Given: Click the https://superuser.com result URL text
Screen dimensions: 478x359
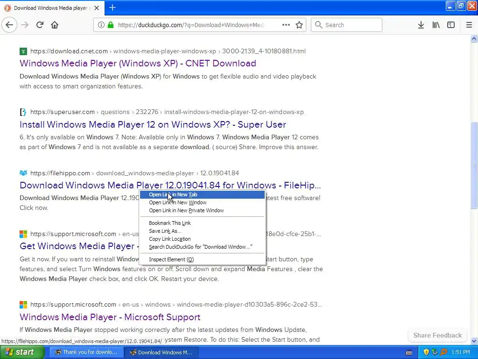Looking at the screenshot, I should click(x=63, y=112).
